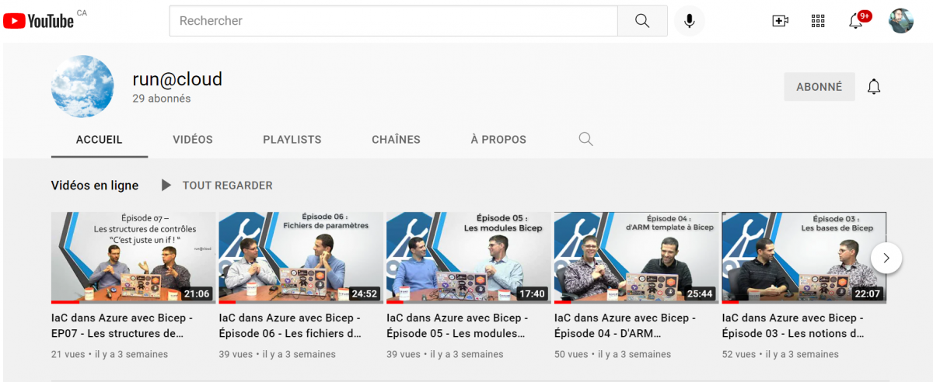Screen dimensions: 933x382
Task: Start voice search with the microphone
Action: [689, 21]
